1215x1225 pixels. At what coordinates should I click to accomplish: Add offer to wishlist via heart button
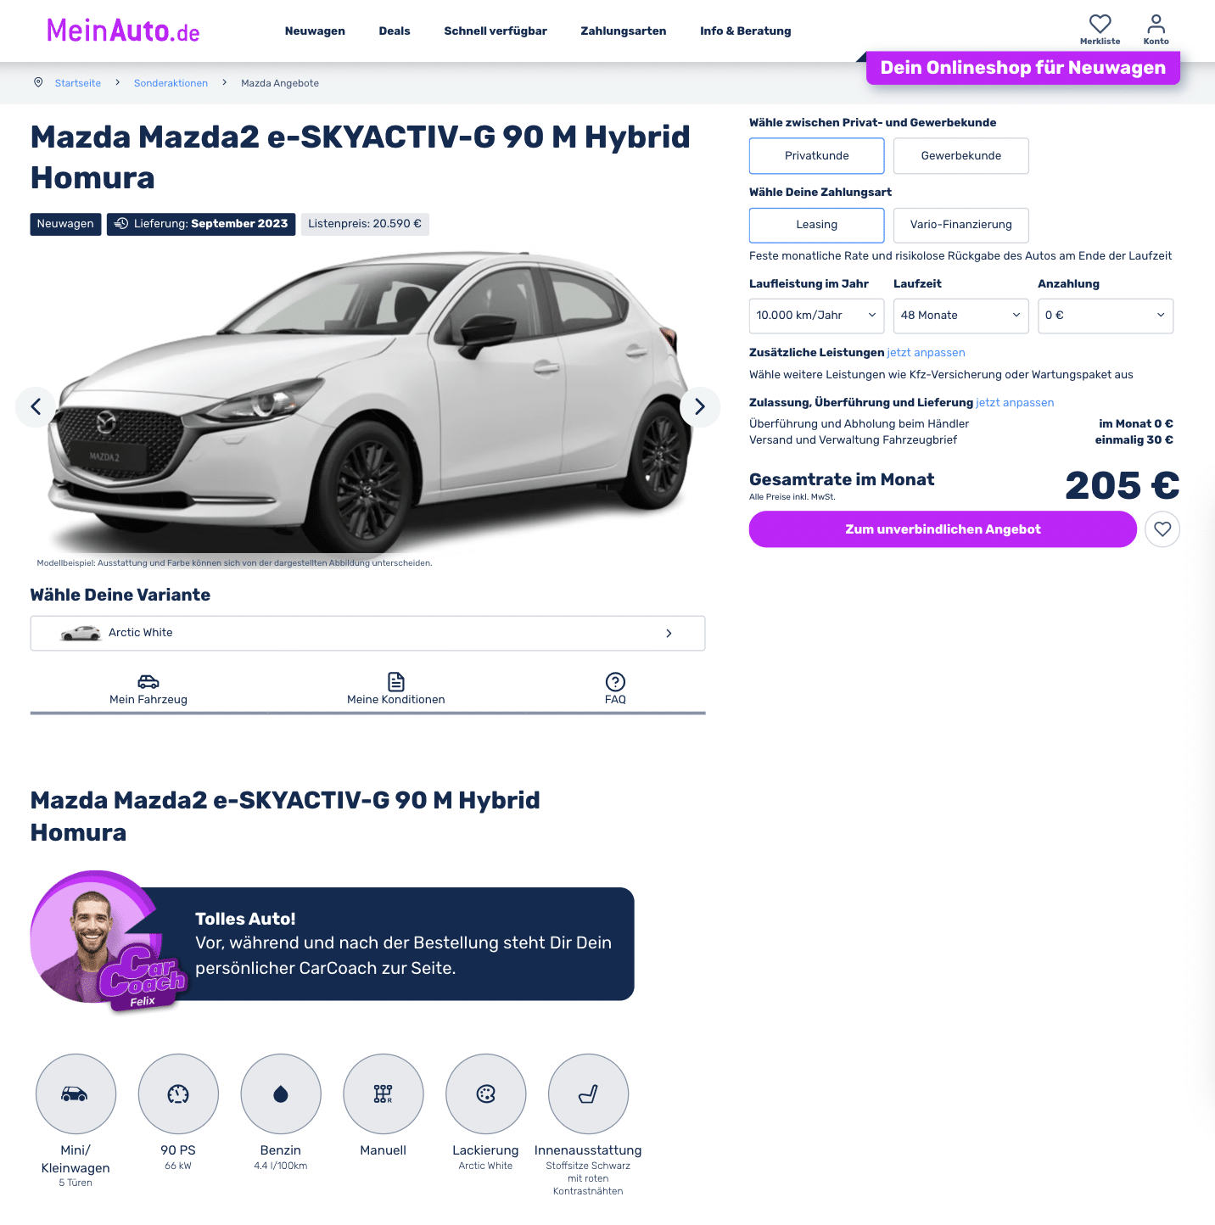1162,529
